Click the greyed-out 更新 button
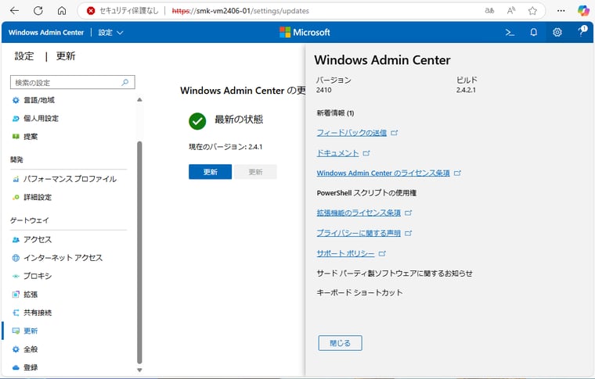The image size is (595, 379). coord(255,172)
